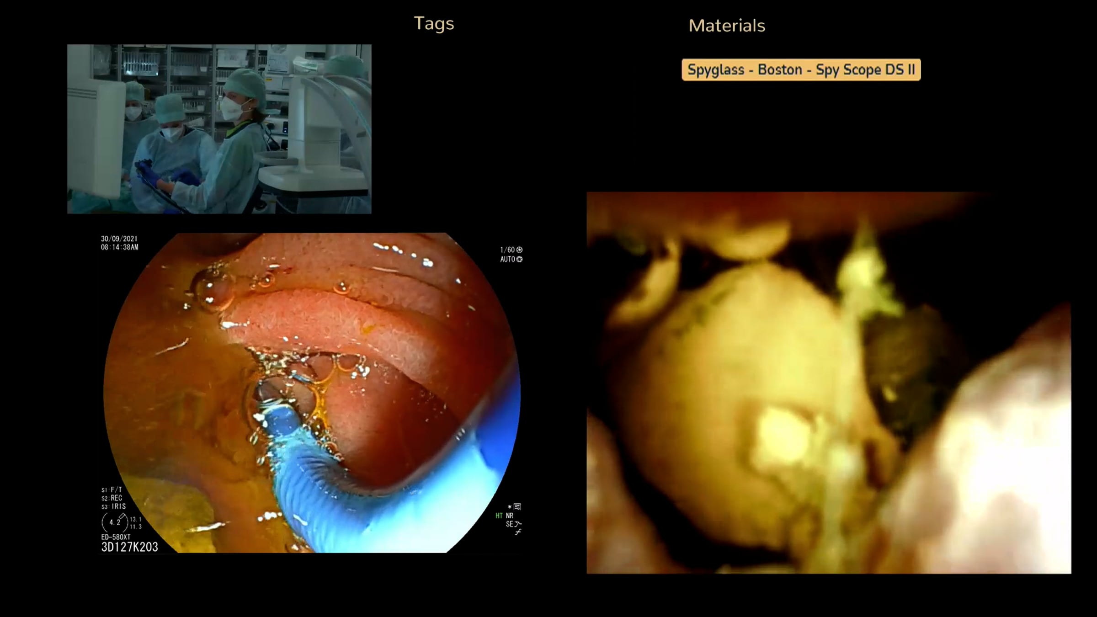Click the 08:14:38AM timestamp
The width and height of the screenshot is (1097, 617).
coord(119,247)
